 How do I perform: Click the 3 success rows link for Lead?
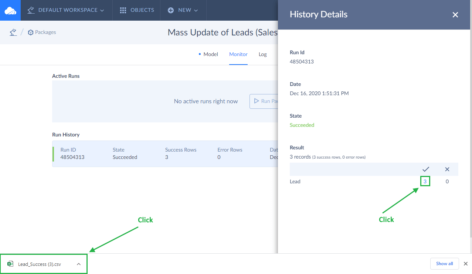click(425, 181)
